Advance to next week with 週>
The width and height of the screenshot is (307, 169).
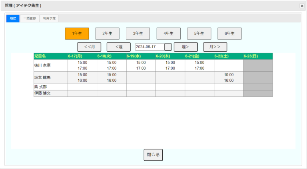coord(185,47)
